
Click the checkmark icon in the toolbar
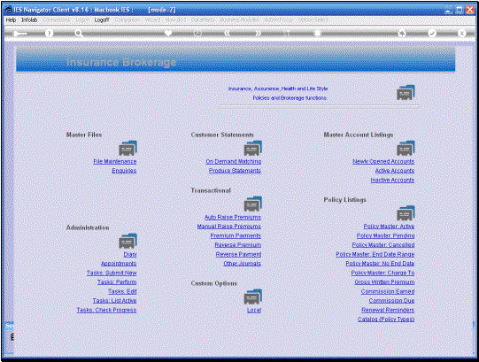click(x=432, y=34)
